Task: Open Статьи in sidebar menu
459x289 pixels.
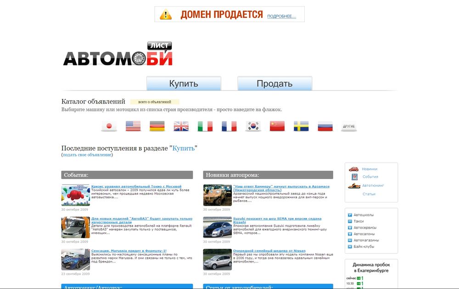Action: [369, 194]
